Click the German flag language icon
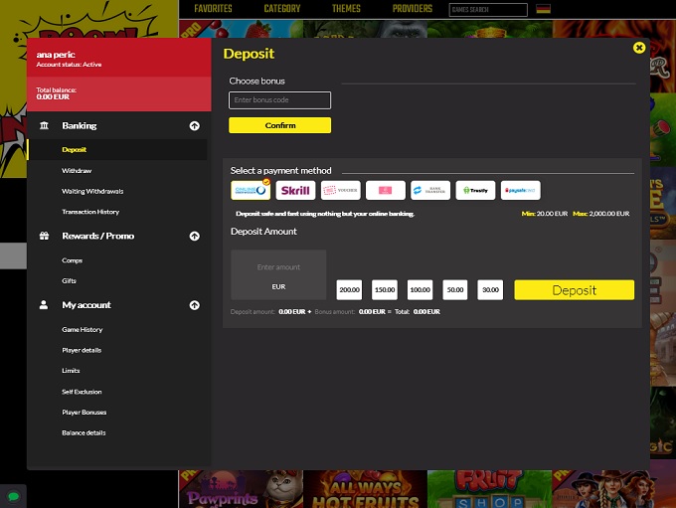The height and width of the screenshot is (508, 676). point(543,9)
